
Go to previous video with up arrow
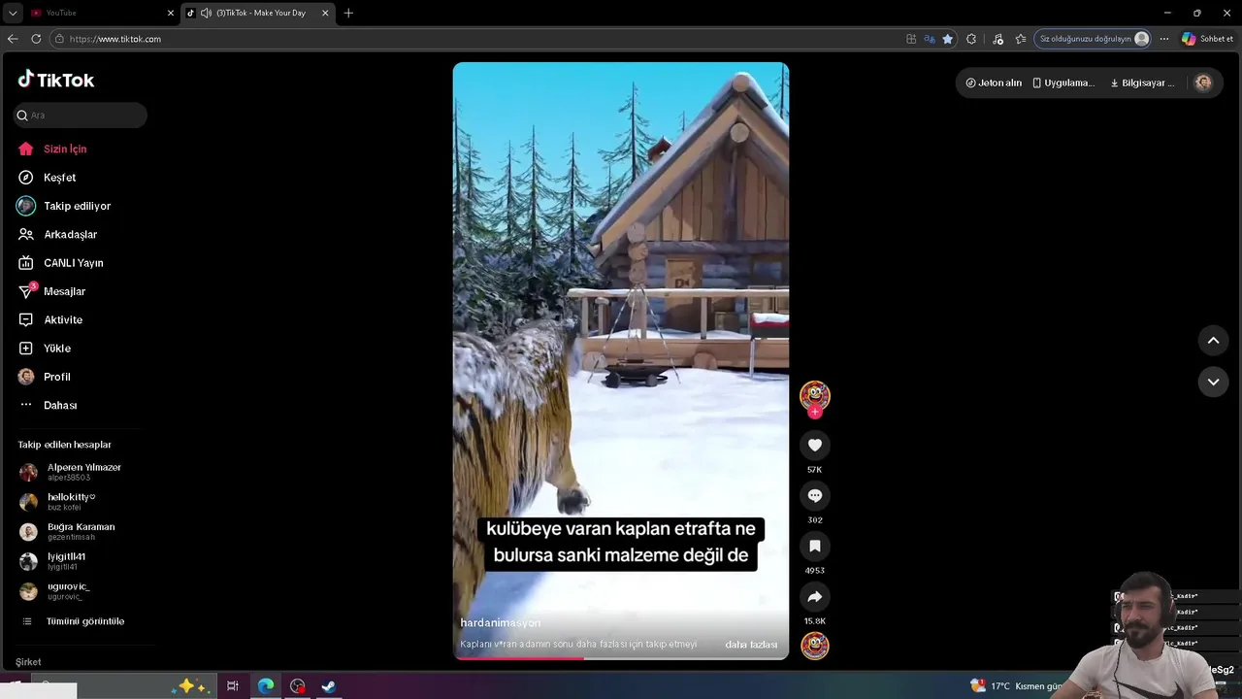[1213, 341]
